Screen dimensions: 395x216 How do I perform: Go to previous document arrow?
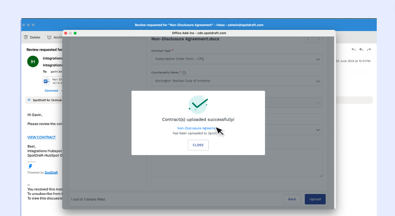(x=308, y=39)
